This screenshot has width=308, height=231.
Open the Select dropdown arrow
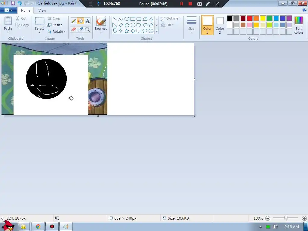39,32
